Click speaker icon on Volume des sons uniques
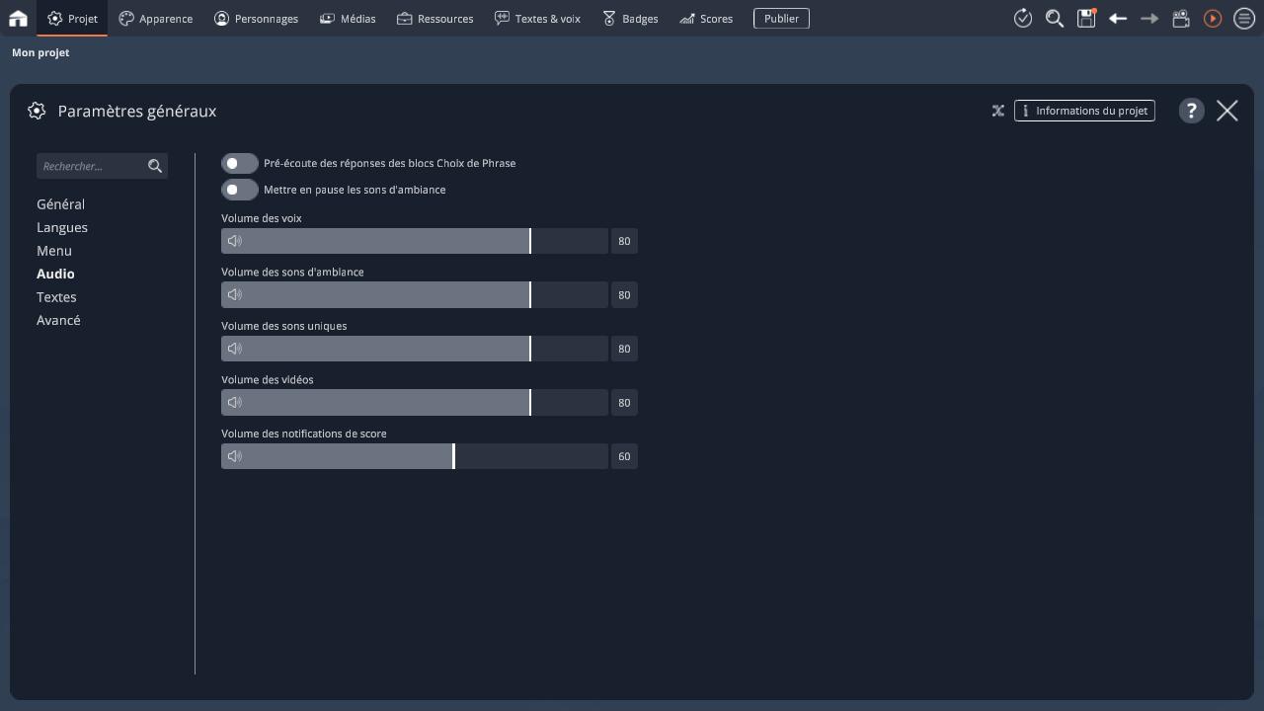Viewport: 1264px width, 711px height. [234, 349]
